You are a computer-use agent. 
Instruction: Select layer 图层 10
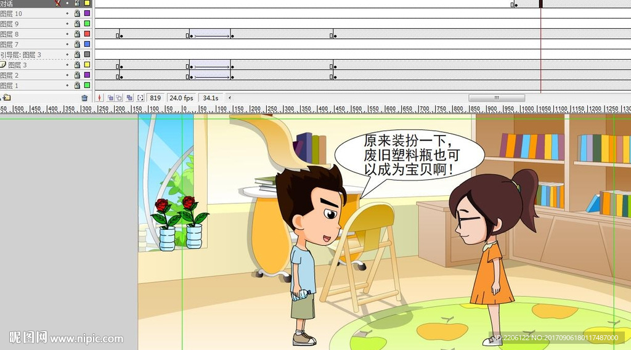tap(11, 14)
